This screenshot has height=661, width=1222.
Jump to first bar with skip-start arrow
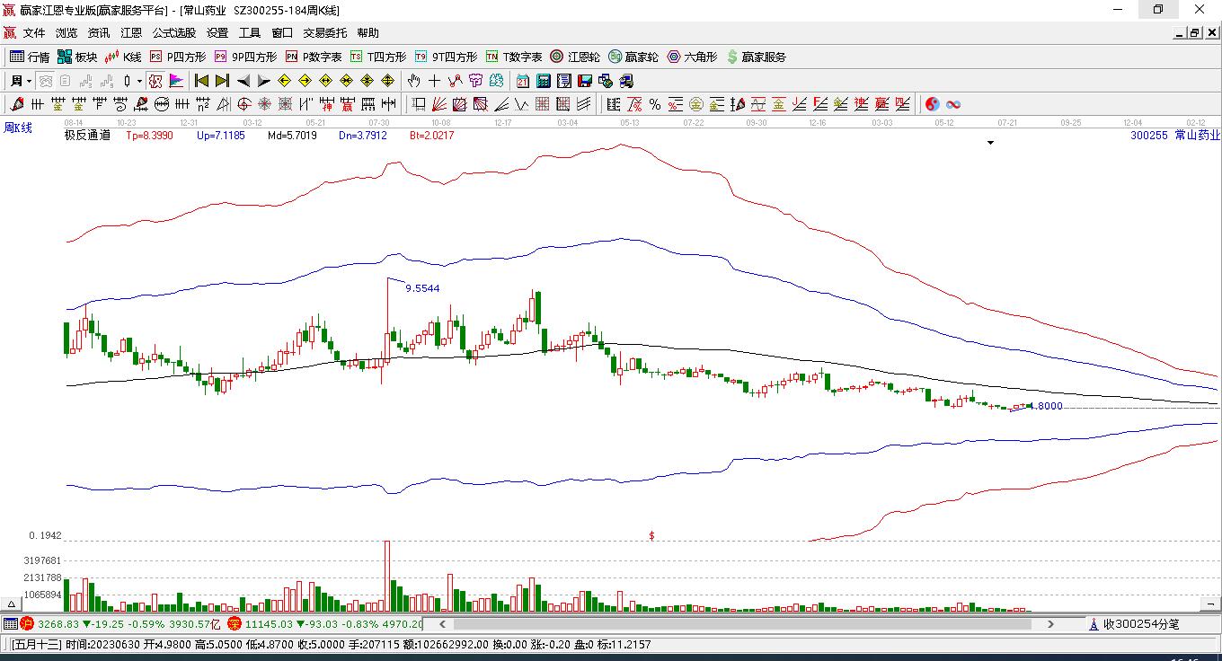pyautogui.click(x=201, y=81)
